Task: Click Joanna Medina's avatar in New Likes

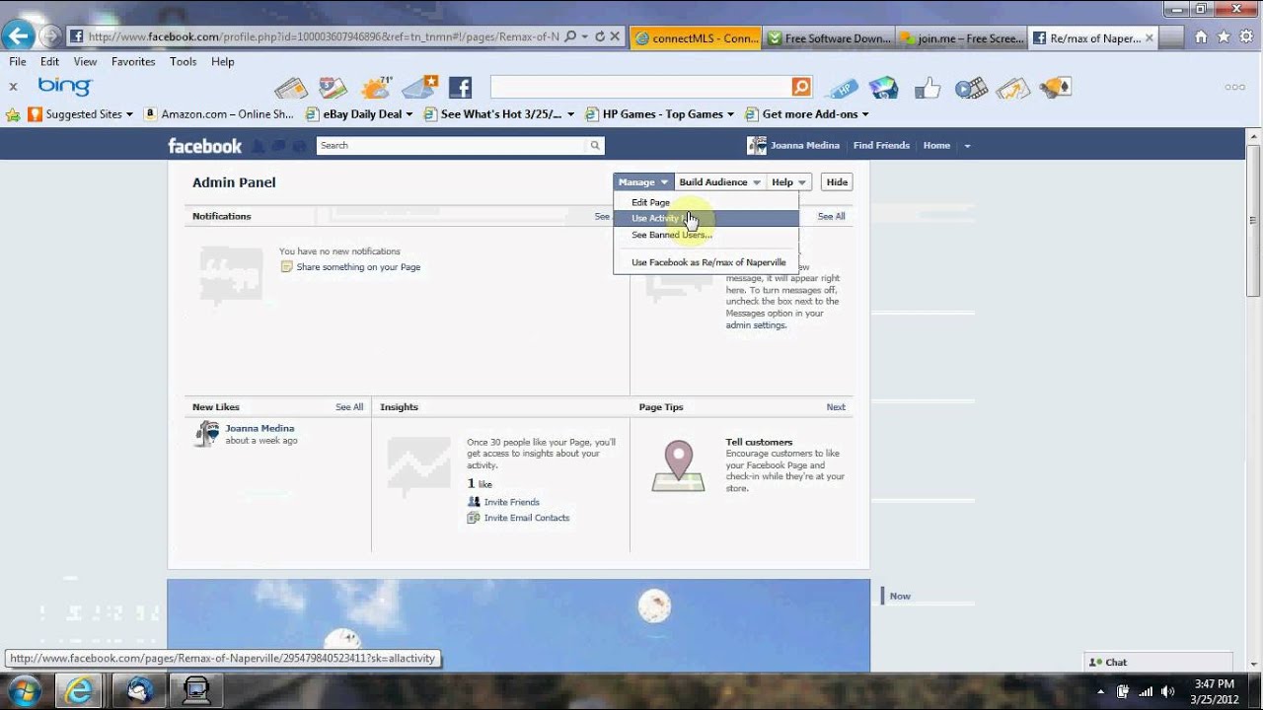Action: coord(206,434)
